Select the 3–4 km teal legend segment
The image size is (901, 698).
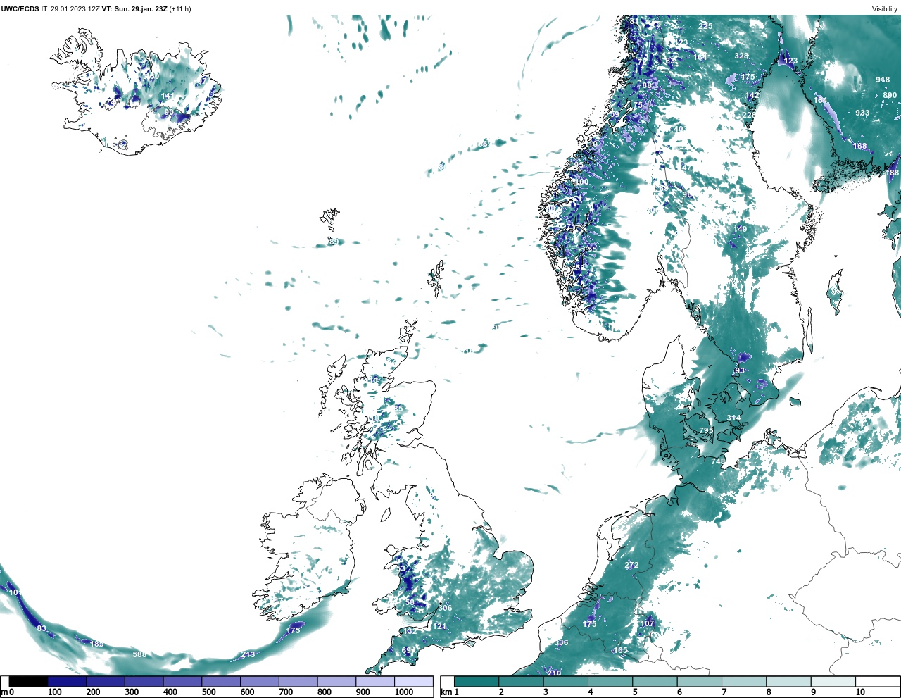coord(566,681)
